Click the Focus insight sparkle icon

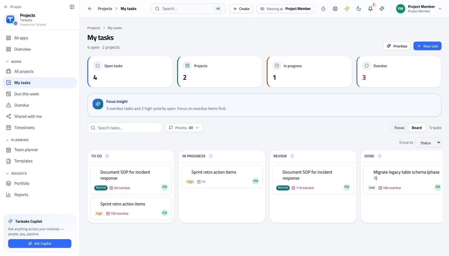point(98,104)
